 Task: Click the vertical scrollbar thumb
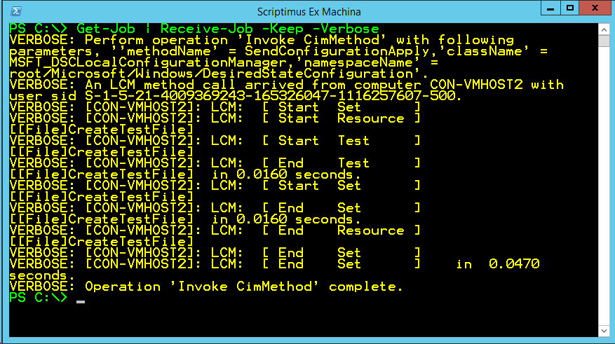(x=603, y=41)
